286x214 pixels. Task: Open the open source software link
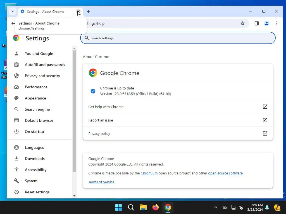[x=225, y=173]
